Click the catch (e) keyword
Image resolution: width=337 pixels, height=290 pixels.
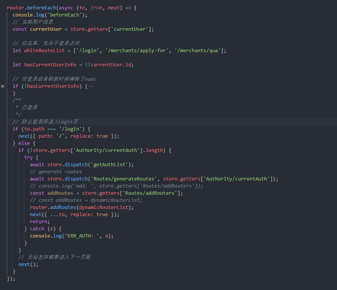(37, 228)
